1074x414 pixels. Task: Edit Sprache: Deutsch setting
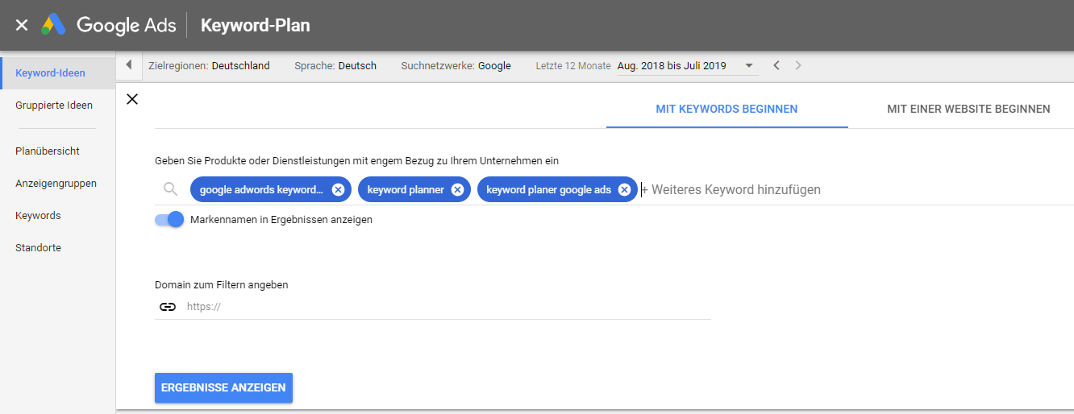(x=335, y=66)
